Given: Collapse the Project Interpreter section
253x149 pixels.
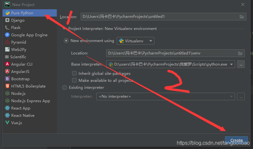Looking at the screenshot, I should pyautogui.click(x=64, y=29).
